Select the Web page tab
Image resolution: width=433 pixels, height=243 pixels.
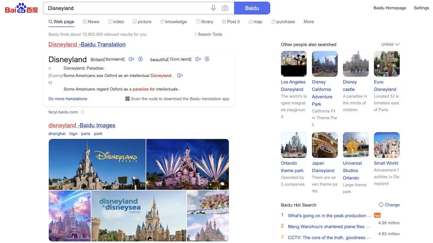point(61,22)
